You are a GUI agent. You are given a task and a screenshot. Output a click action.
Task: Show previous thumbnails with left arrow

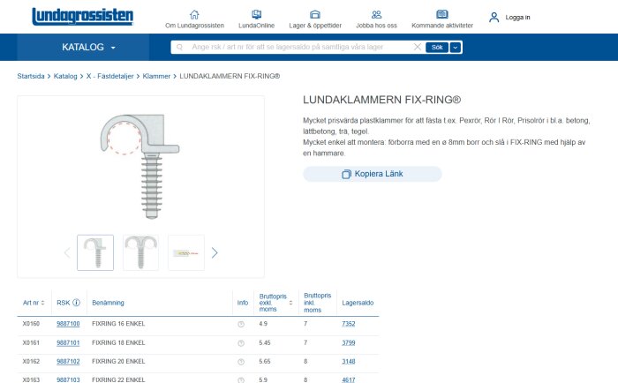[67, 252]
